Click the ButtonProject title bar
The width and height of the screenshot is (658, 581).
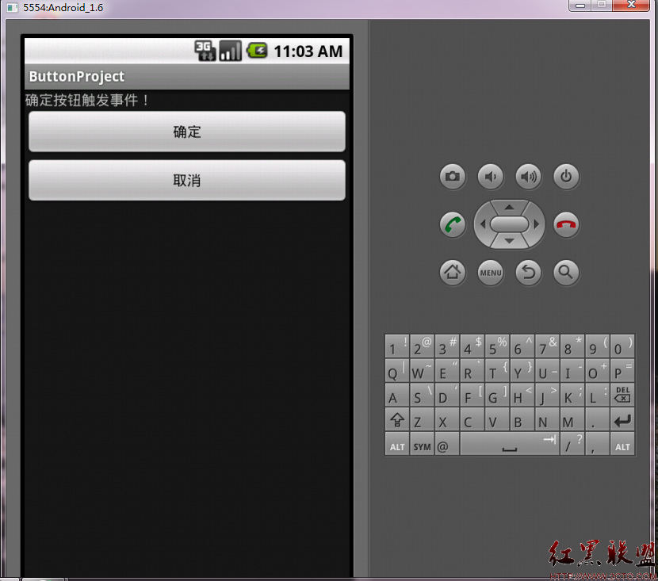click(x=187, y=76)
